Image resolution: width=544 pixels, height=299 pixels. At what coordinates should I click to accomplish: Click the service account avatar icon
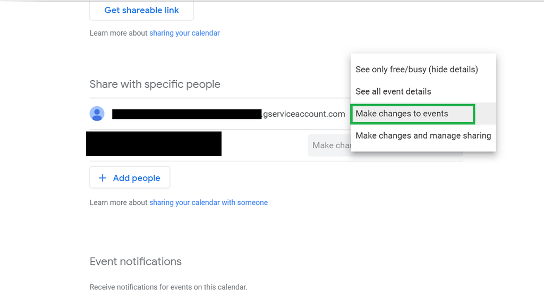click(x=97, y=114)
